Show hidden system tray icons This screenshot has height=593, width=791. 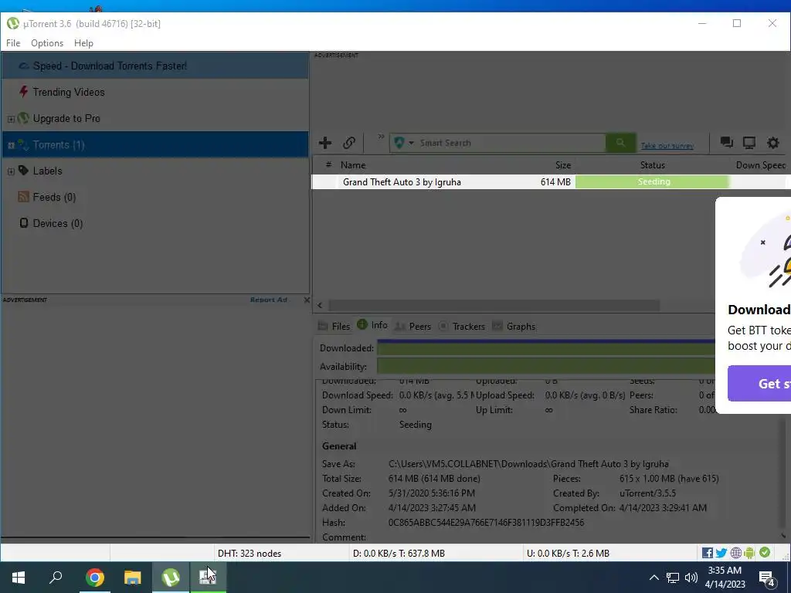(654, 578)
